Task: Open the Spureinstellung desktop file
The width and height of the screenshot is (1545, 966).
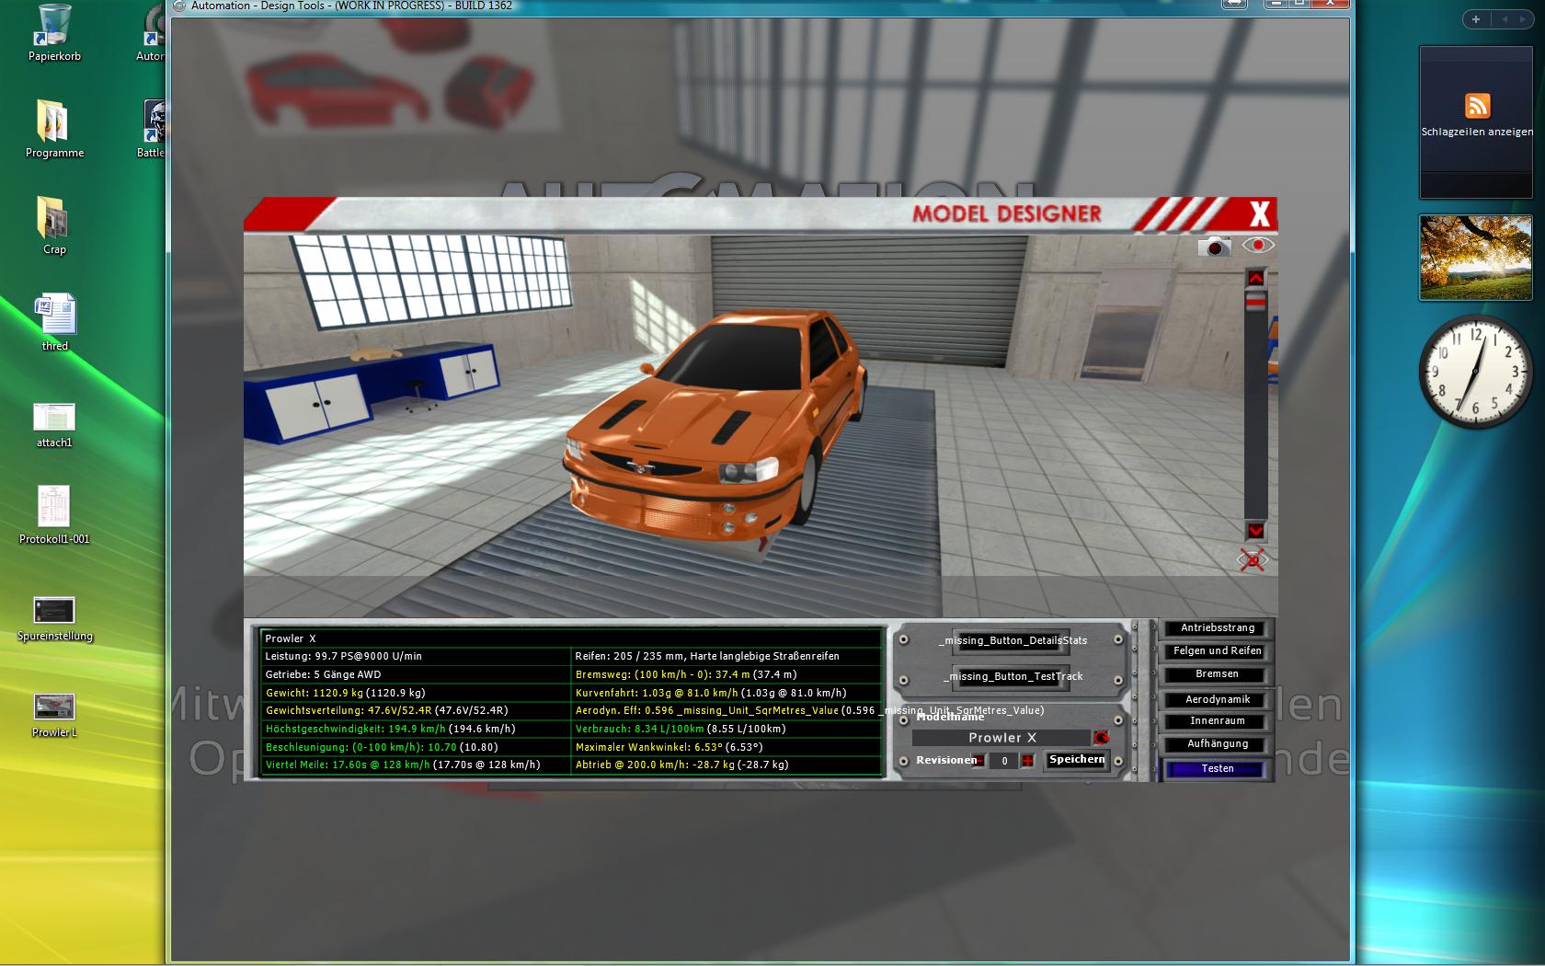Action: point(54,618)
